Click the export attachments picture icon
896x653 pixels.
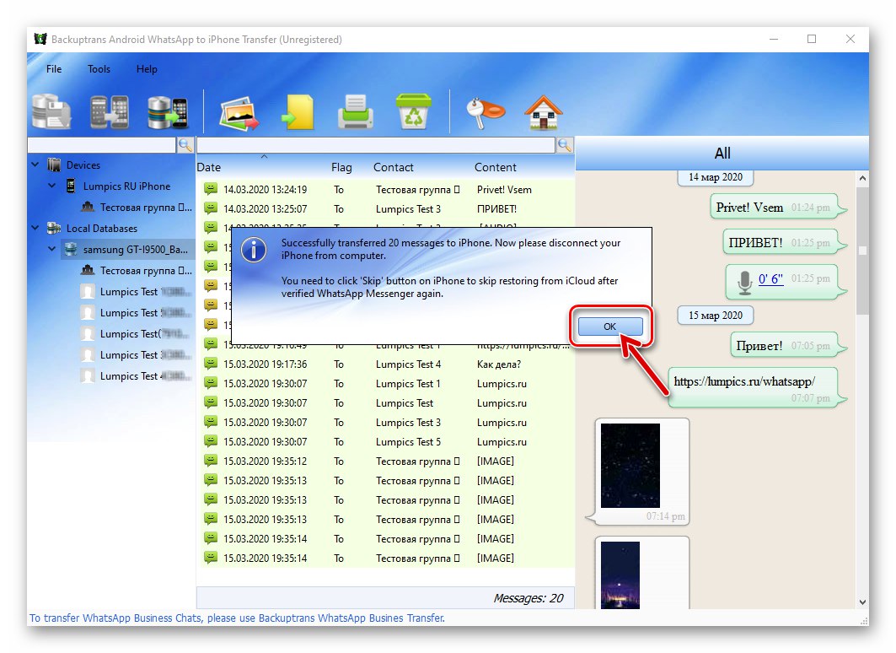[x=239, y=112]
